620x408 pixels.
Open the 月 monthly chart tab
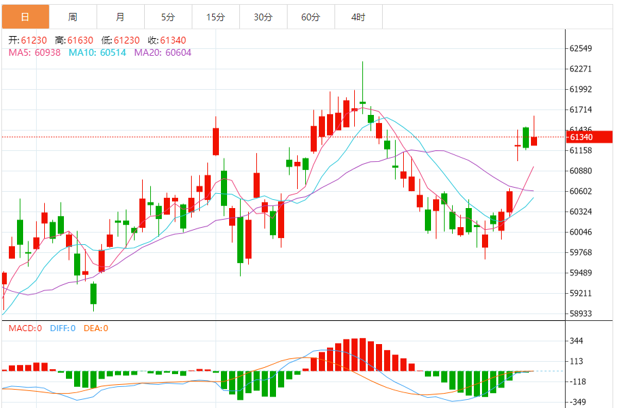[x=120, y=17]
